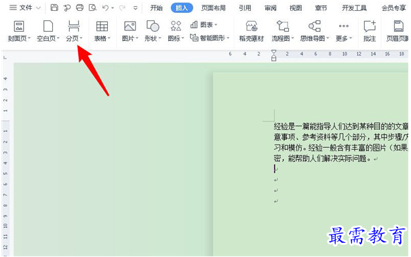
Task: Click the Save icon
Action: click(54, 7)
